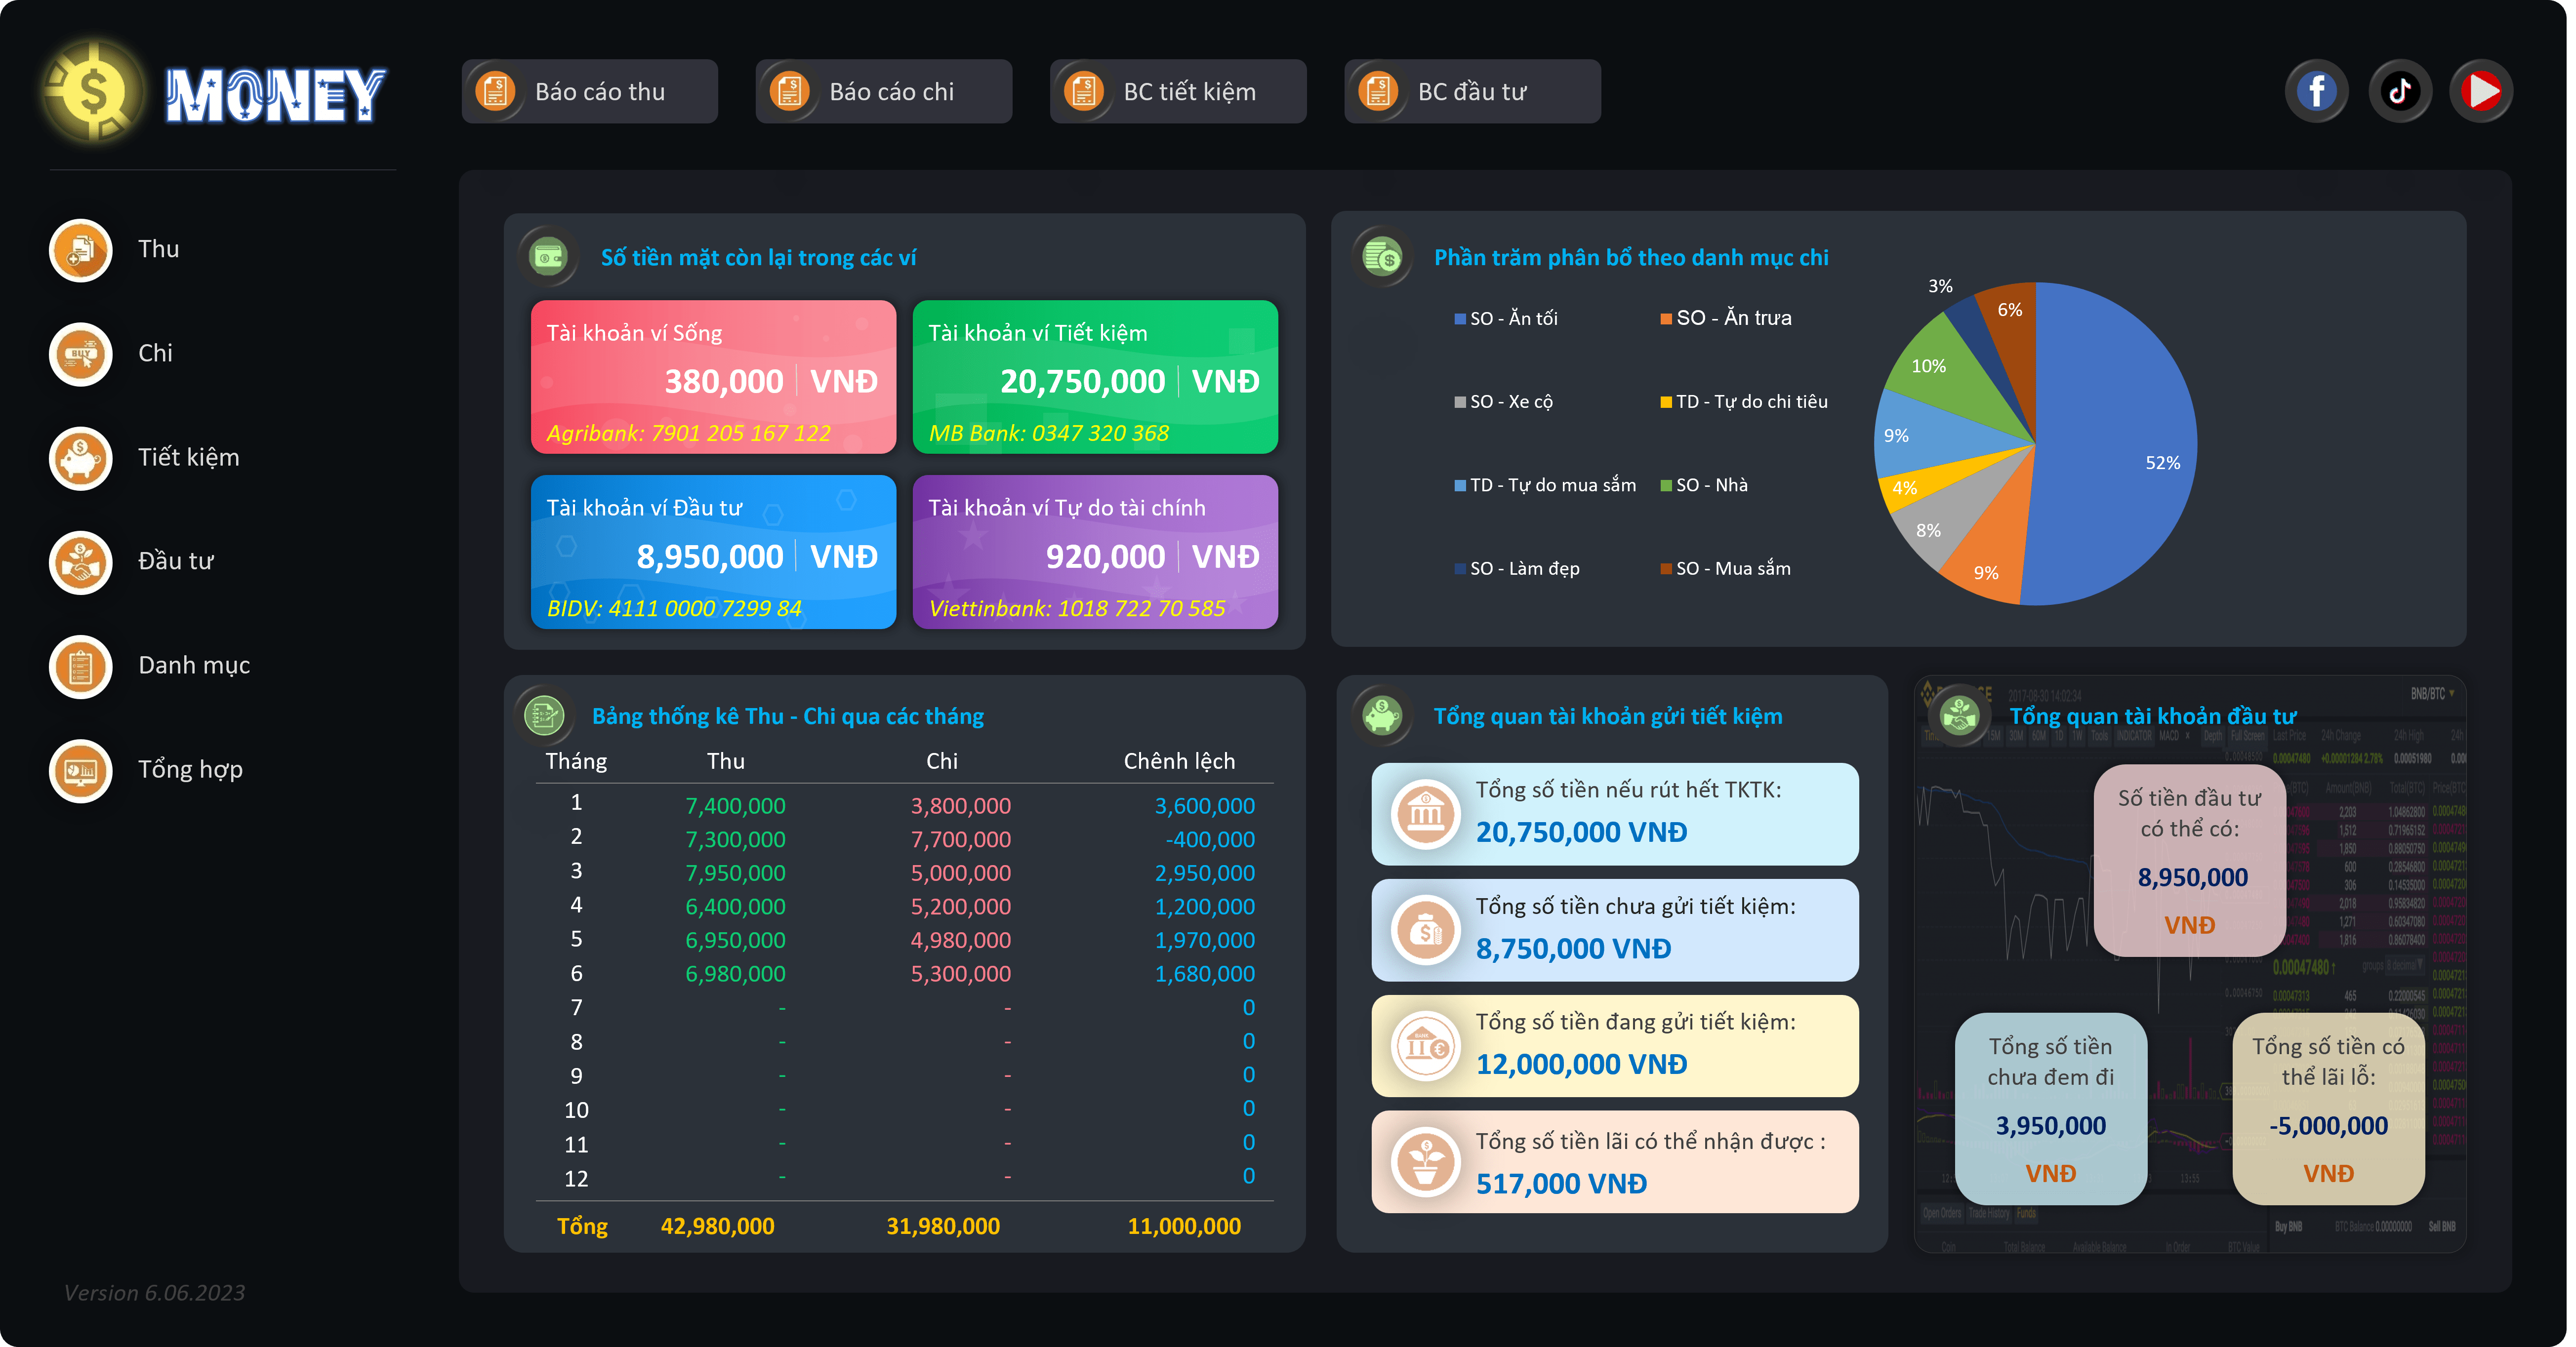Viewport: 2576px width, 1347px height.
Task: Open the BC tiết kiệm report
Action: click(1177, 91)
